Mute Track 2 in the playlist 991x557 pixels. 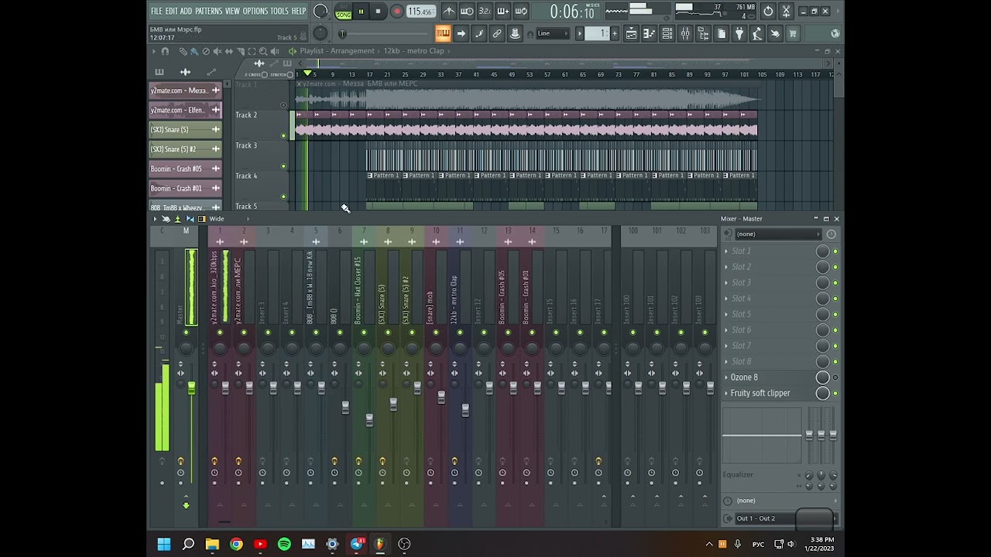283,135
